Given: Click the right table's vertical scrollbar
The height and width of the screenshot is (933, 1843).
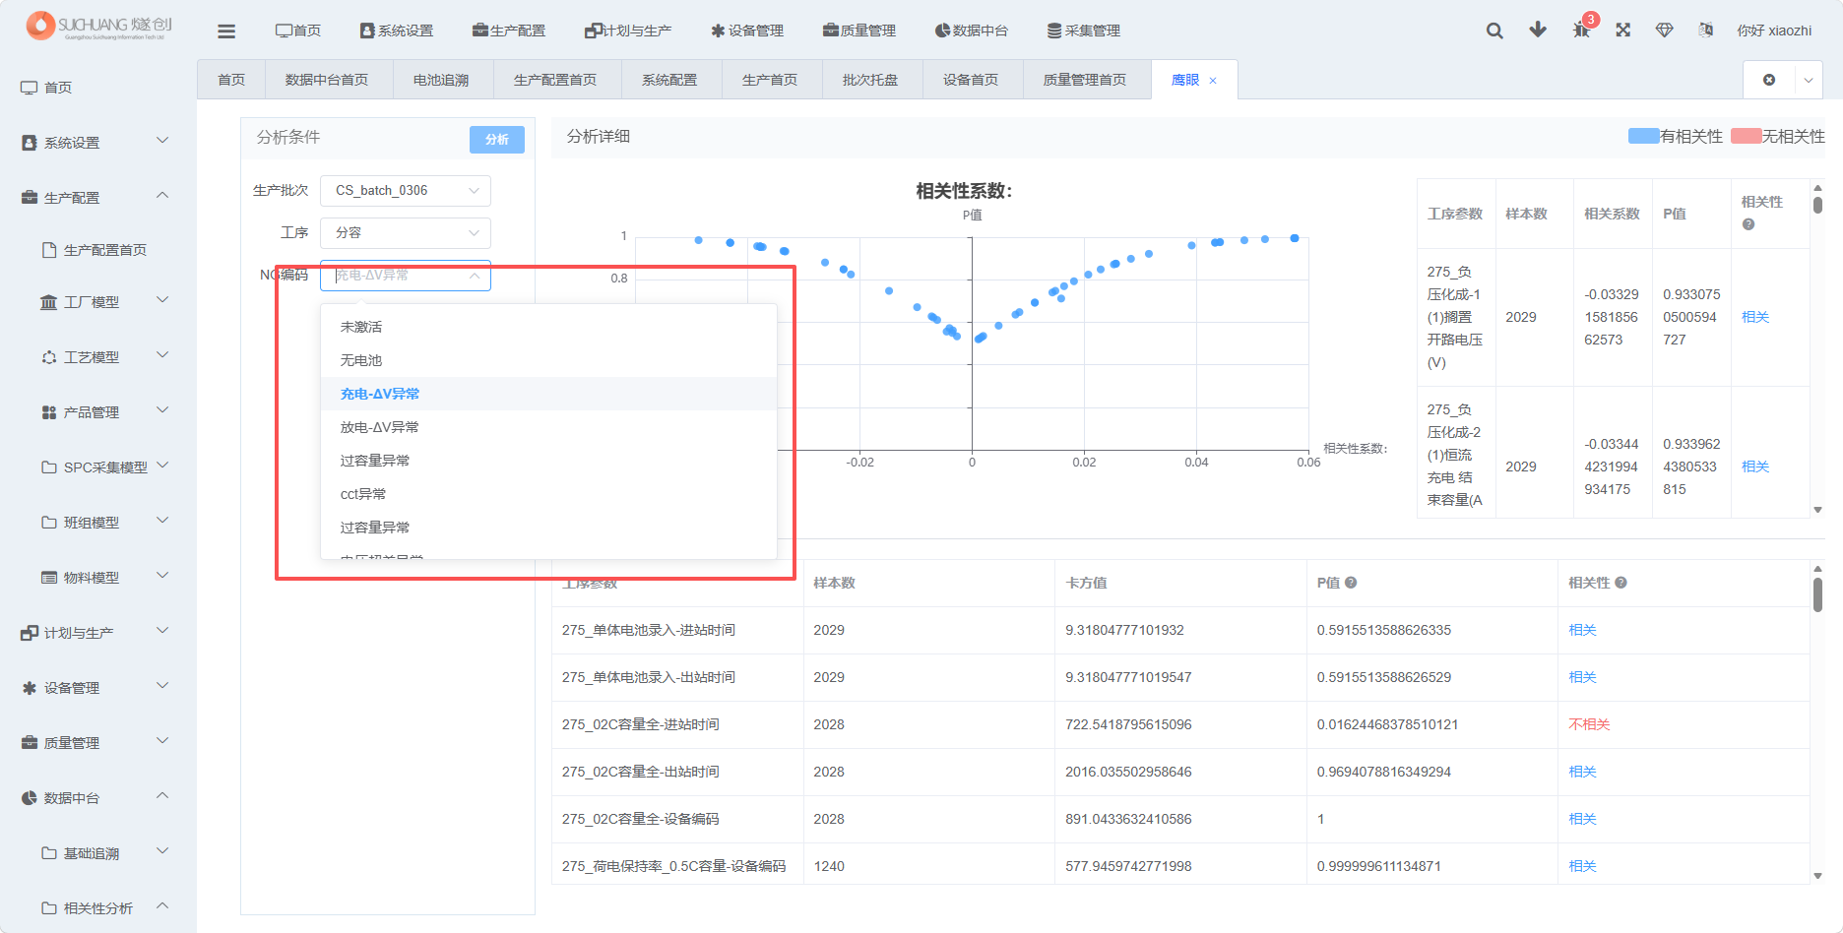Looking at the screenshot, I should click(x=1817, y=207).
